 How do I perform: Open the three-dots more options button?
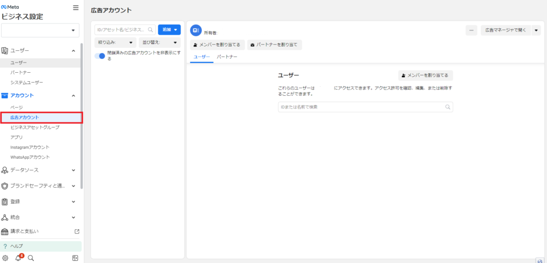point(471,30)
